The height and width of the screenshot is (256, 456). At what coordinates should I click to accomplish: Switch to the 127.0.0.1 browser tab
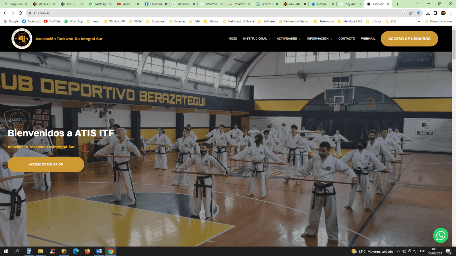coord(72,4)
